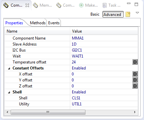144x120 pixels.
Task: Click the Make... tab target icon
Action: [x=81, y=5]
